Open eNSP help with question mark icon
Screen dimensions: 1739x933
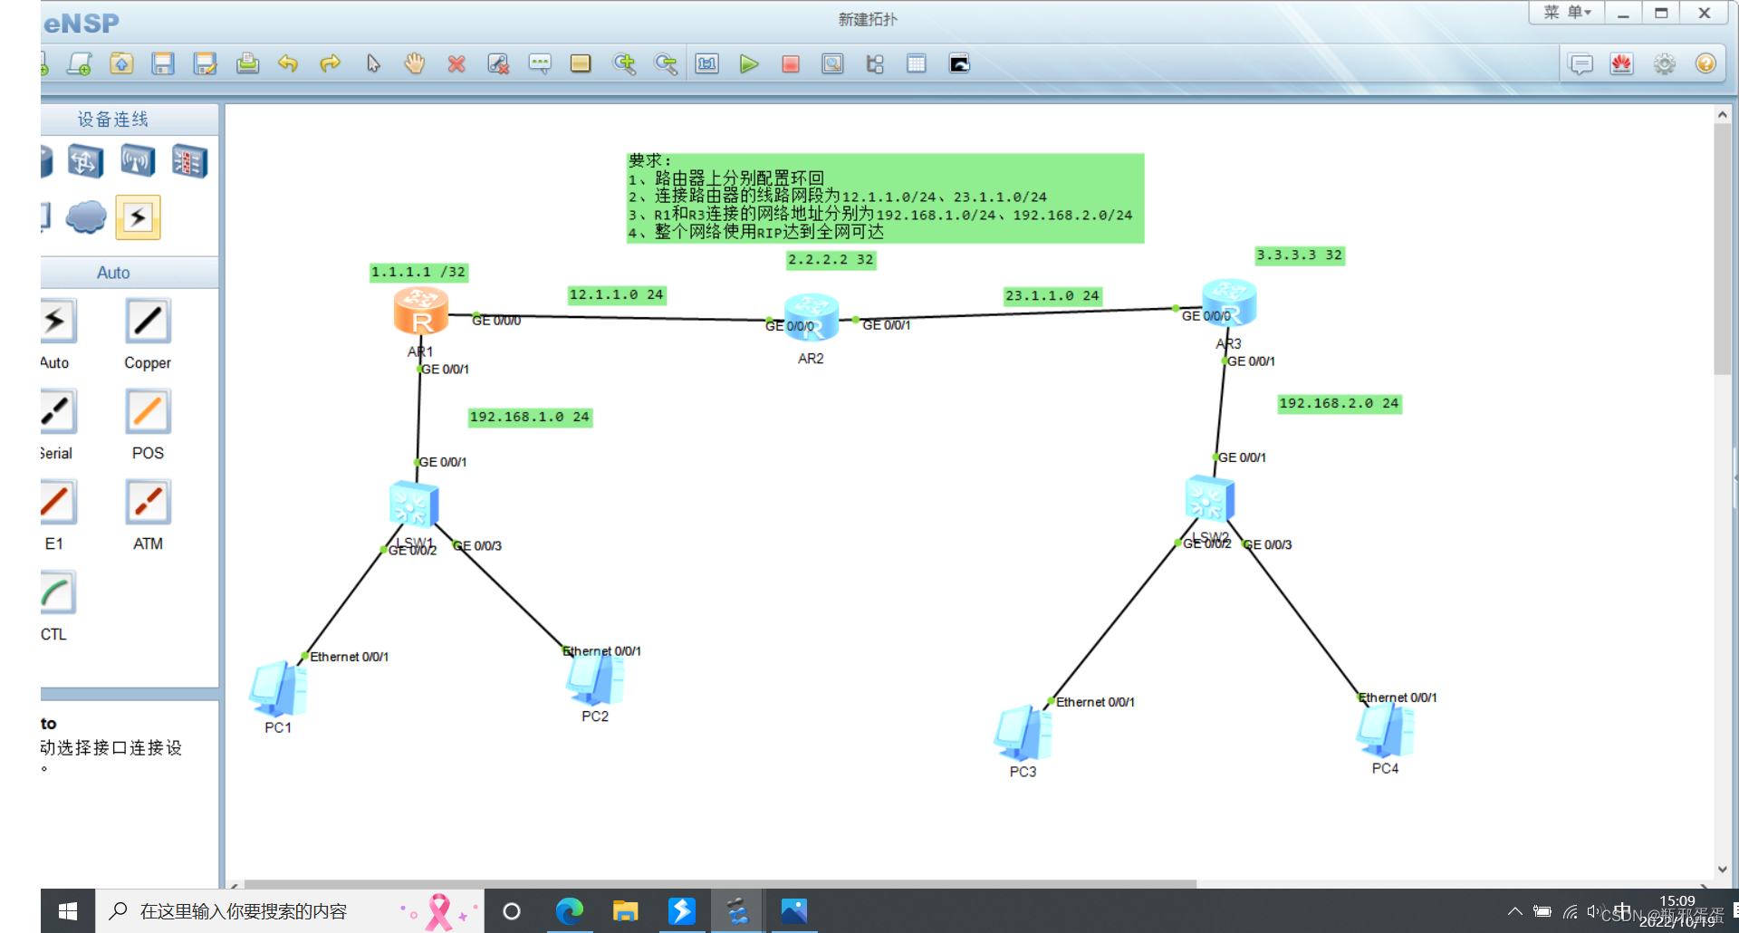coord(1706,63)
